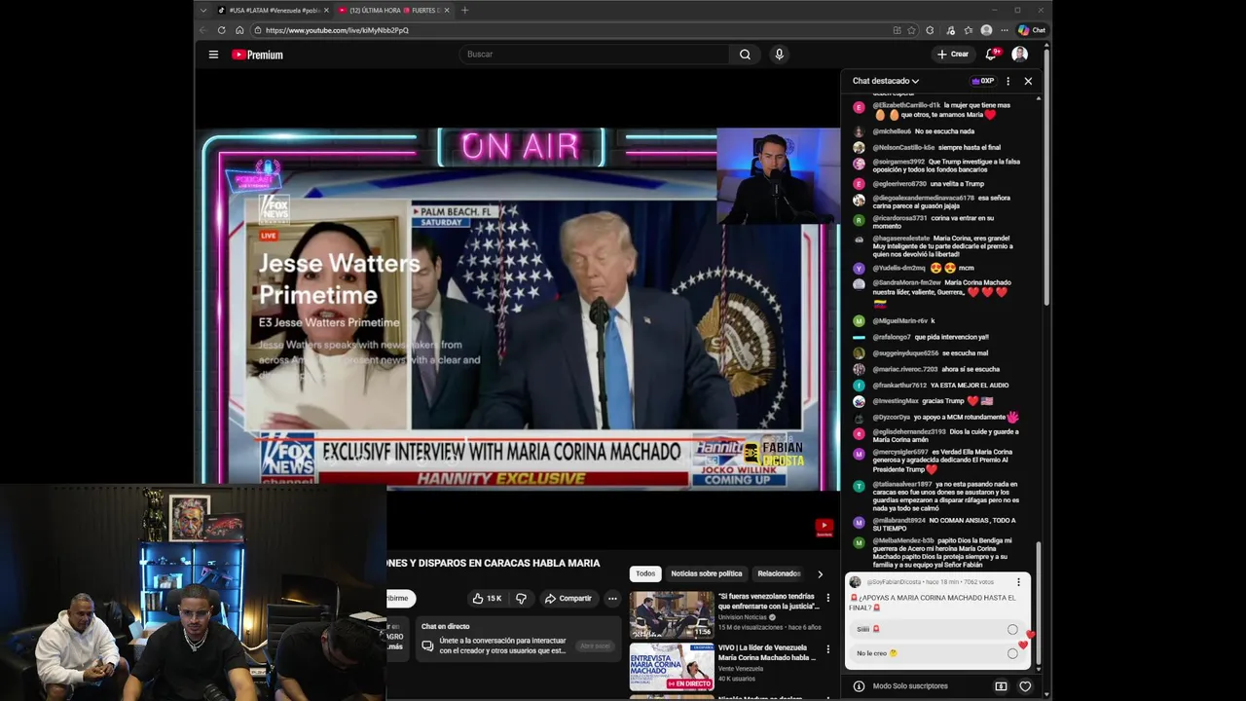Image resolution: width=1246 pixels, height=701 pixels.
Task: Open options for Vente Venezuela video
Action: pyautogui.click(x=828, y=649)
